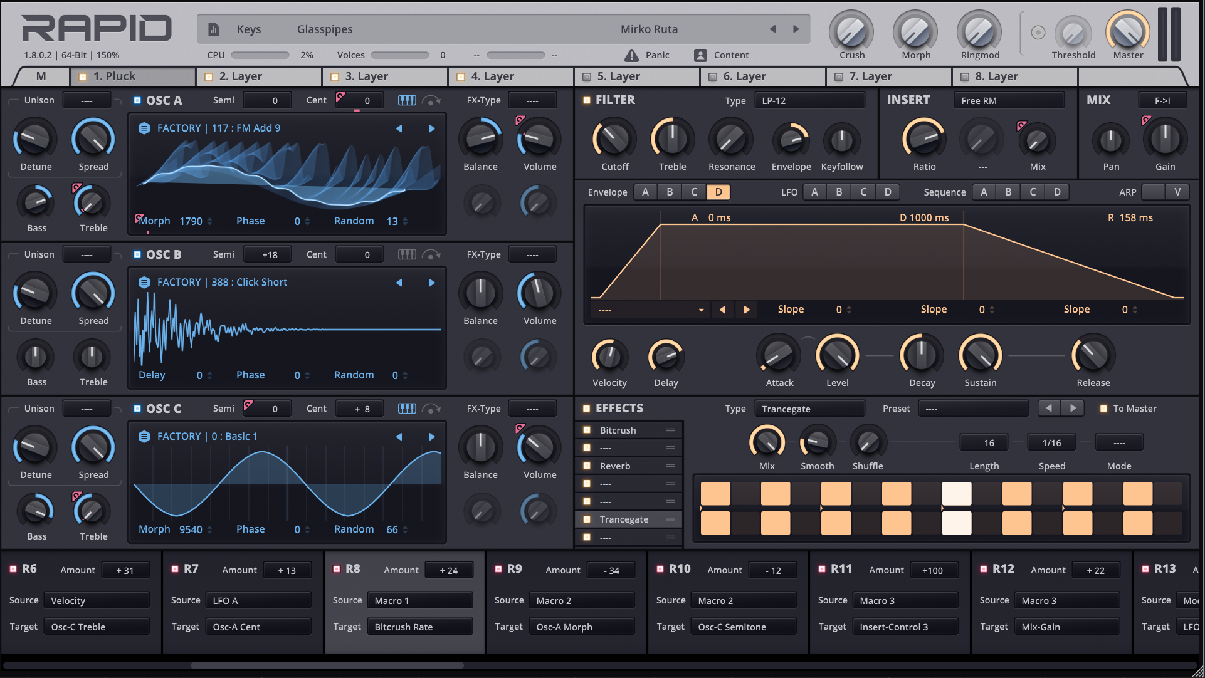The width and height of the screenshot is (1205, 678).
Task: Select next wavetable for OSC A
Action: (431, 128)
